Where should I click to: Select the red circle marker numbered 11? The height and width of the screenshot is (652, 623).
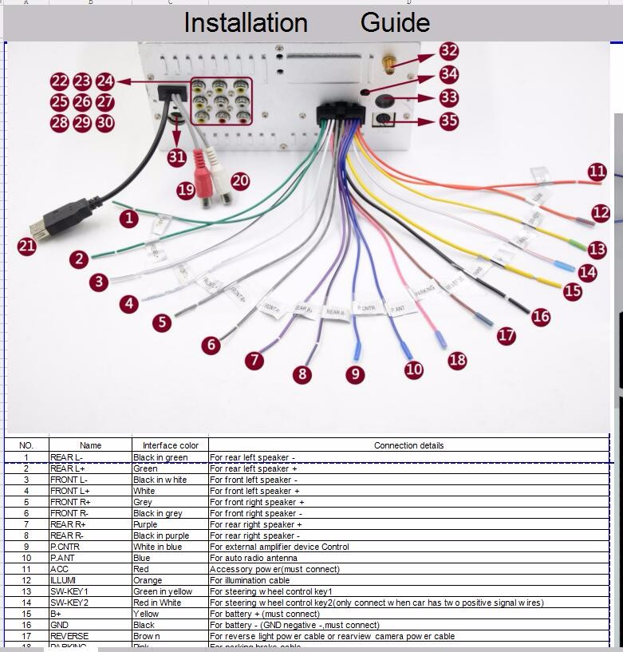[x=597, y=172]
